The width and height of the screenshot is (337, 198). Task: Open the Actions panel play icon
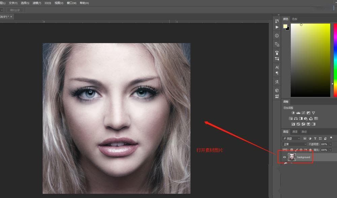(x=277, y=27)
